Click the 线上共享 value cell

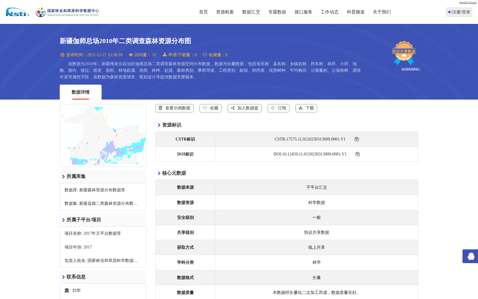pos(317,248)
